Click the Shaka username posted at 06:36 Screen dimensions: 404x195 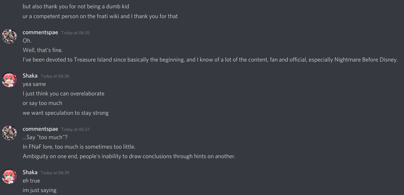point(30,76)
